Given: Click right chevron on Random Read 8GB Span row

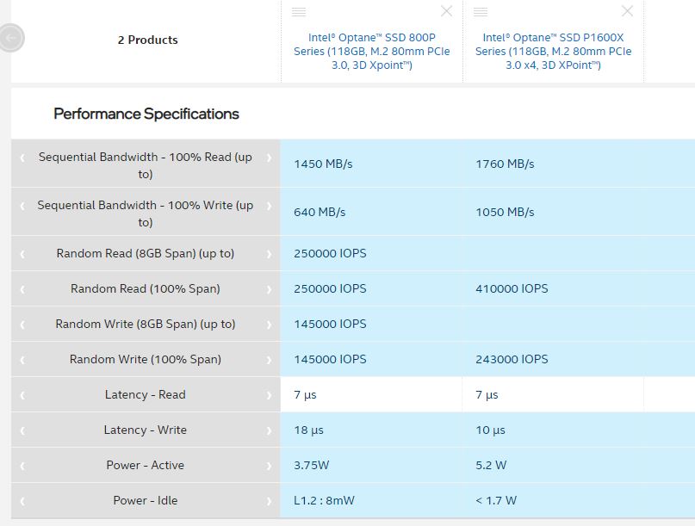Looking at the screenshot, I should pos(269,254).
